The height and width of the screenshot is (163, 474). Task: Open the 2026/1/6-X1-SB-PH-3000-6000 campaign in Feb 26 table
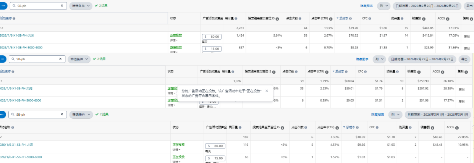coord(21,47)
